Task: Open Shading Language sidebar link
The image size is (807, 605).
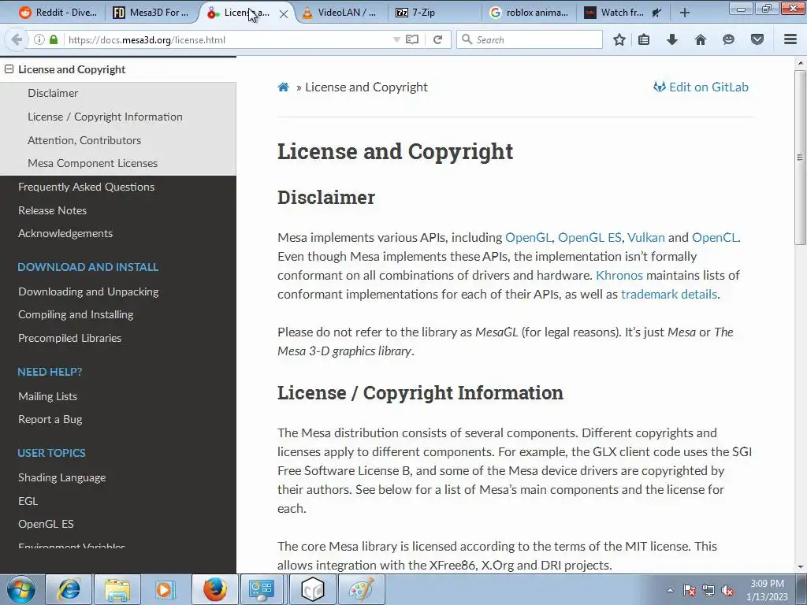Action: click(x=61, y=477)
